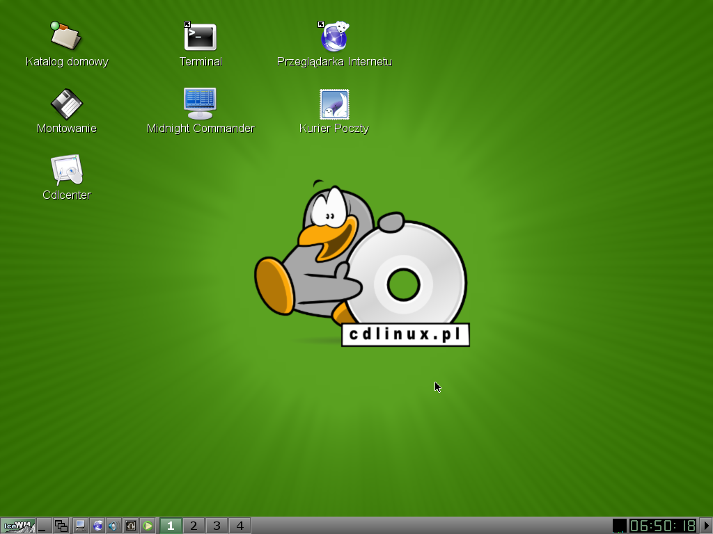The image size is (713, 534).
Task: Click the dark square launcher beside the speaker
Action: coord(130,526)
